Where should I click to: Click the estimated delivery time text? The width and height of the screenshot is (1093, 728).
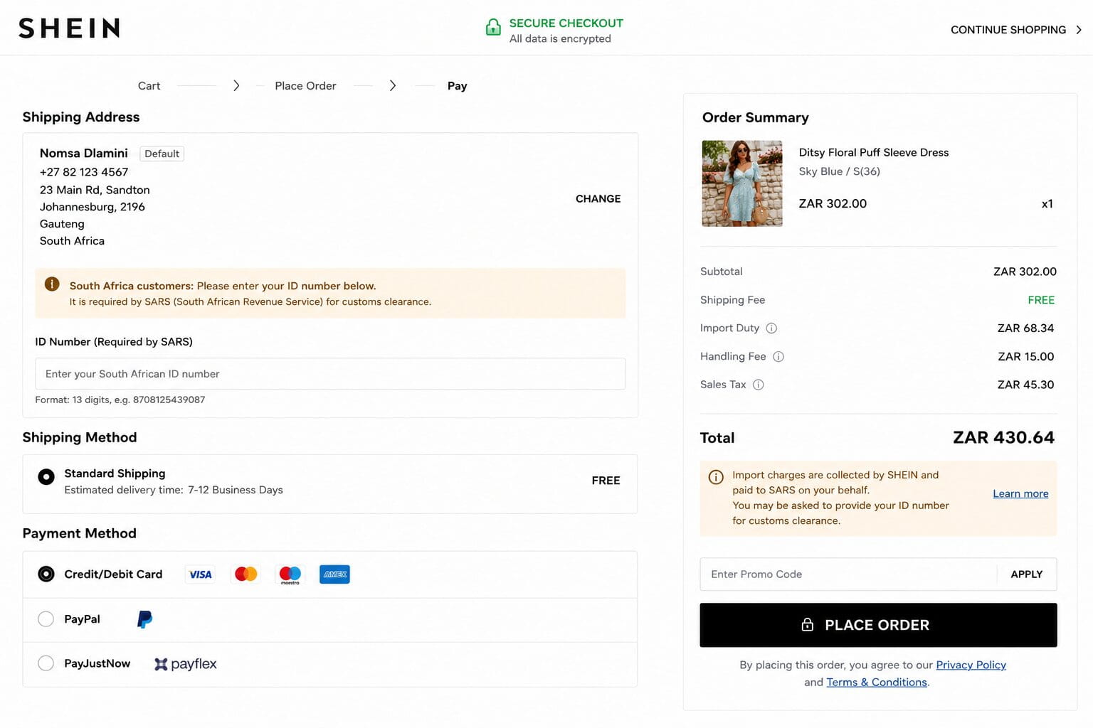174,490
